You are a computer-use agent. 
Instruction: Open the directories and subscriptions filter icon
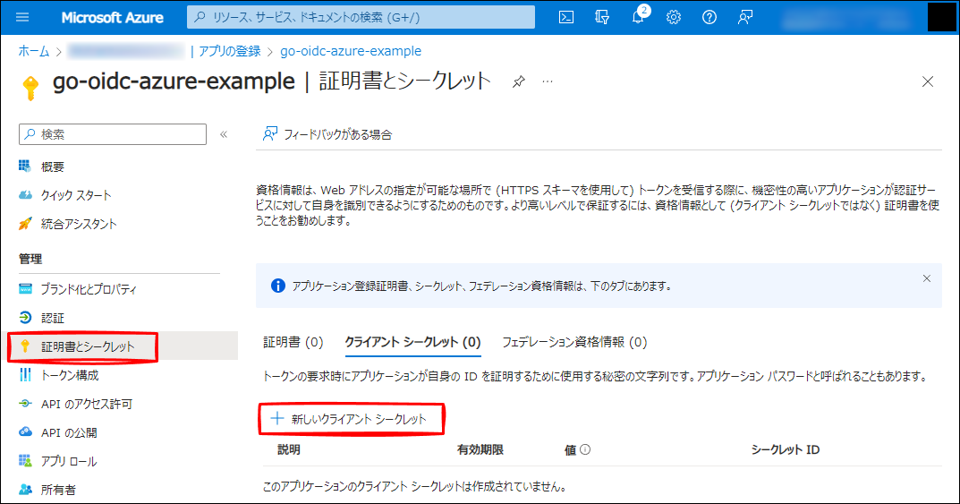point(602,17)
